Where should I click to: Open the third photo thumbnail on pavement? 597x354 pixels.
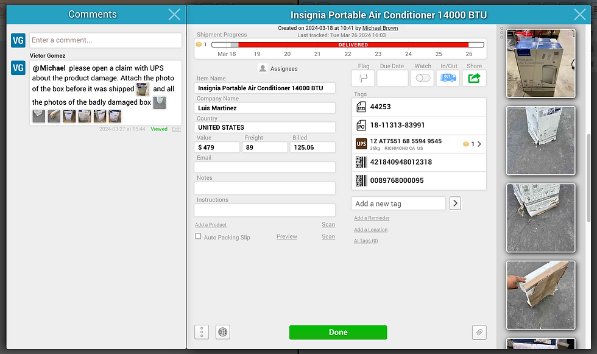point(541,218)
